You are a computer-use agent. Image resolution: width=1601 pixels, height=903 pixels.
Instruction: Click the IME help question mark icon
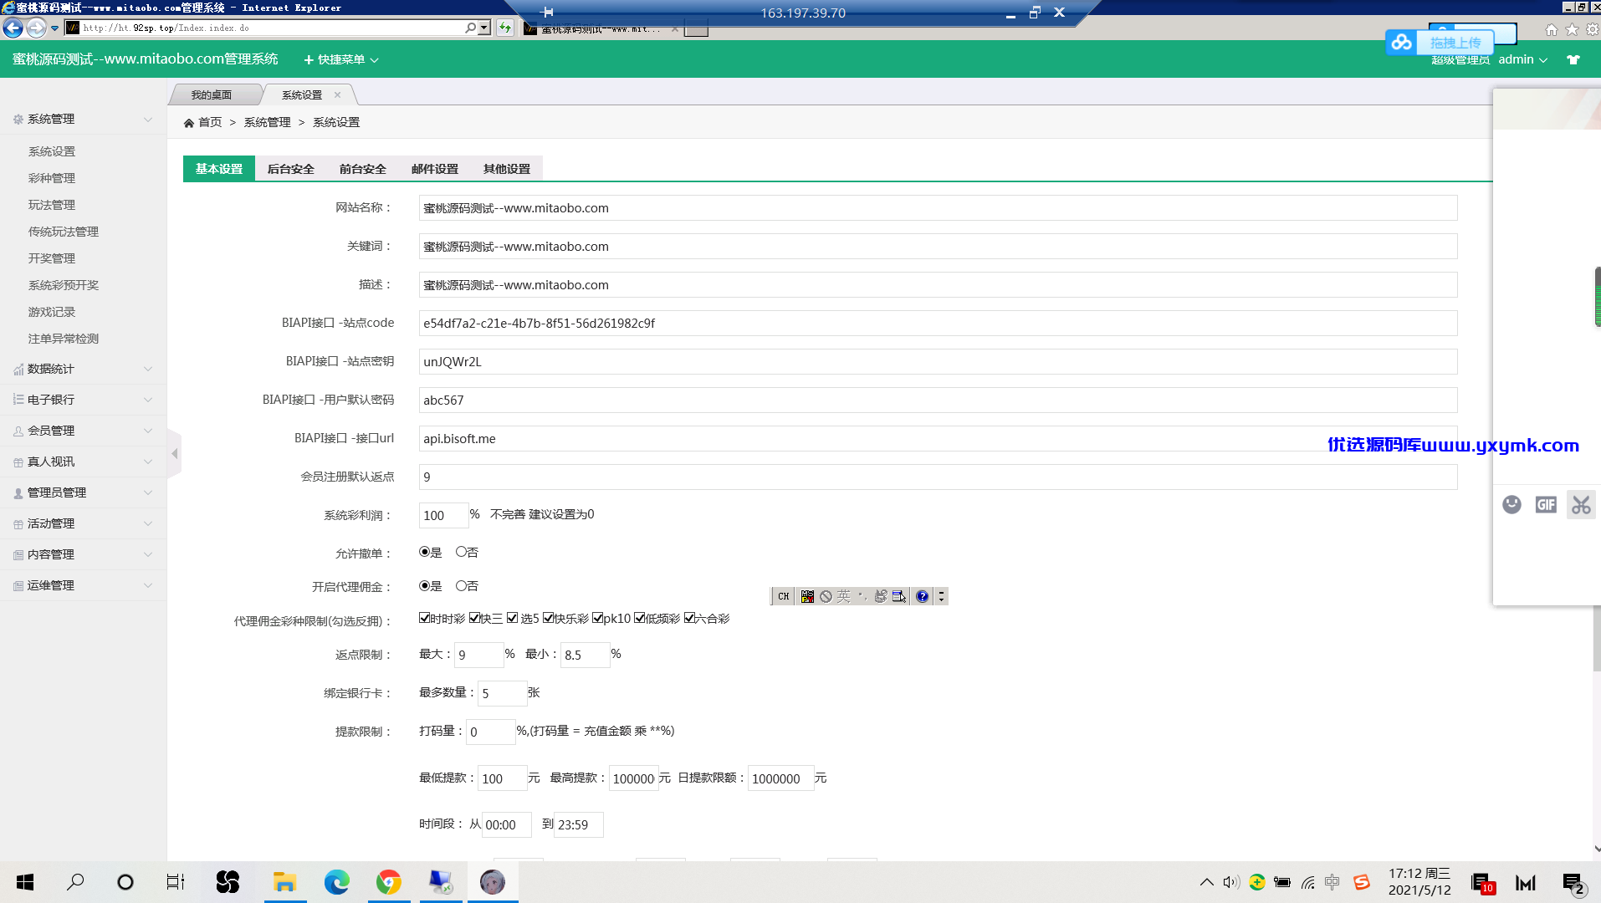pyautogui.click(x=922, y=596)
